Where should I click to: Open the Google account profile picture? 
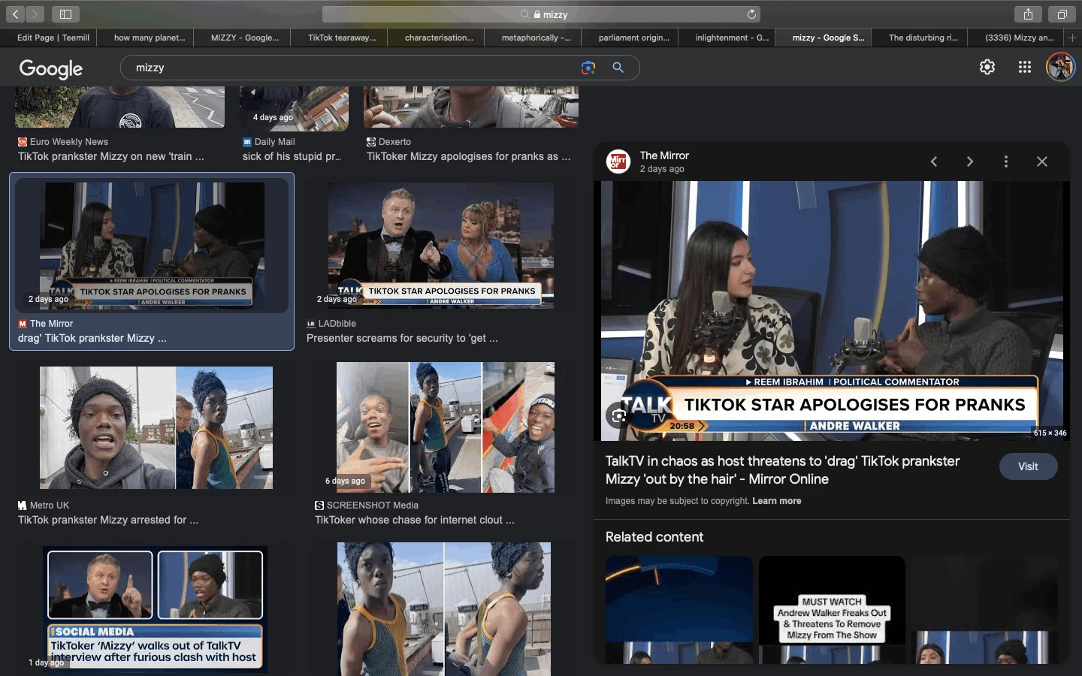pos(1060,67)
